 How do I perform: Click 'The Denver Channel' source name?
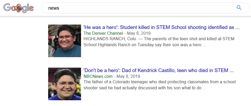click(x=103, y=33)
